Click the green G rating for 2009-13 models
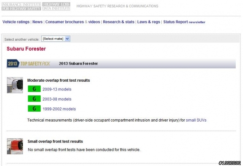Screen dimensions: 243x166 [x=34, y=89]
